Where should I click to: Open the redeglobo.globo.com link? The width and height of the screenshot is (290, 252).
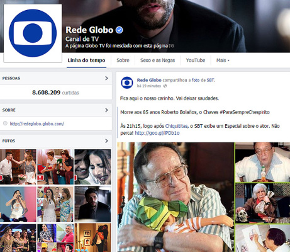(37, 123)
